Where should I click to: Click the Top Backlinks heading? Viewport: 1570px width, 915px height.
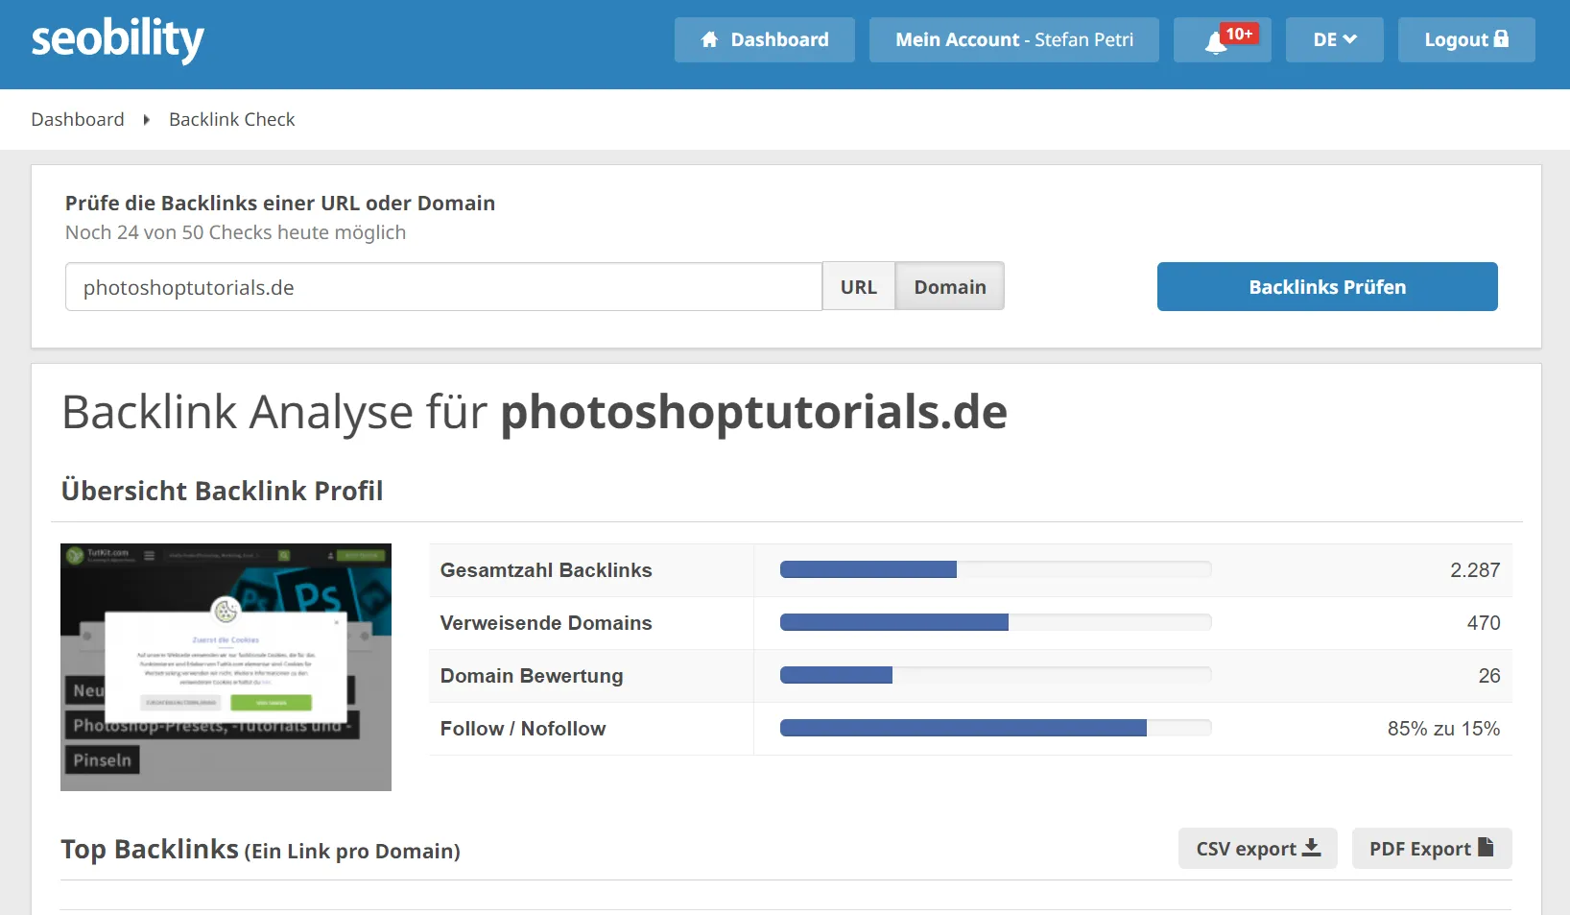(260, 850)
